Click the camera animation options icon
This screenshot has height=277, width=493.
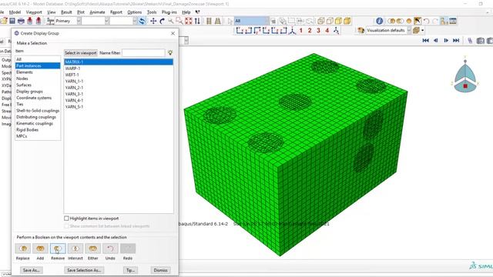480,41
